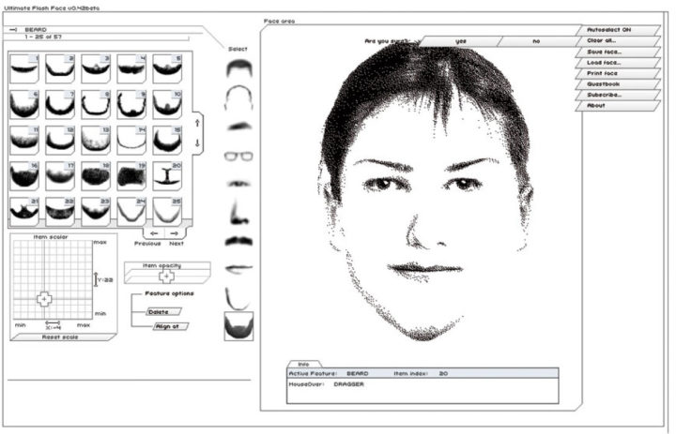Select dark oval beard number 18
Viewport: 676px width, 434px height.
tap(96, 175)
